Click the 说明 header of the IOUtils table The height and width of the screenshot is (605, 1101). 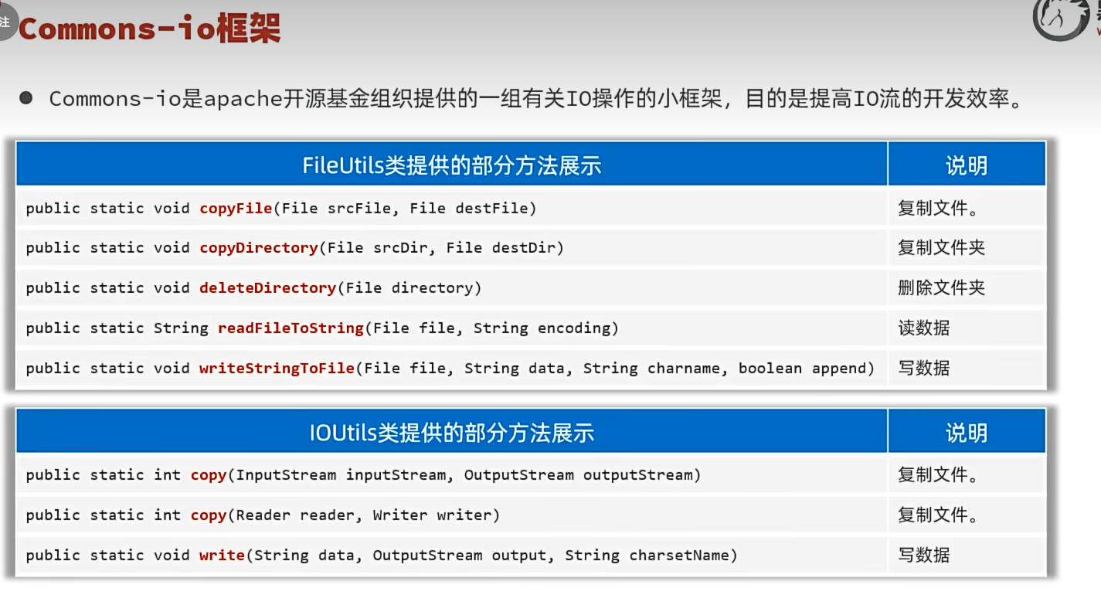click(x=967, y=431)
